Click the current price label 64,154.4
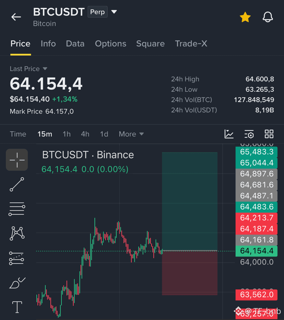 click(257, 251)
